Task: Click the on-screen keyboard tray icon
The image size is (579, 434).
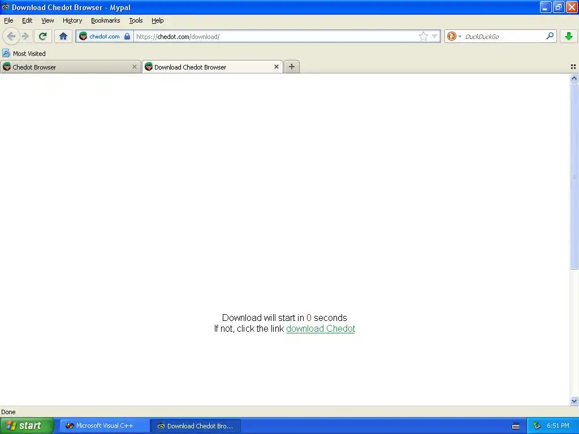Action: coord(516,426)
